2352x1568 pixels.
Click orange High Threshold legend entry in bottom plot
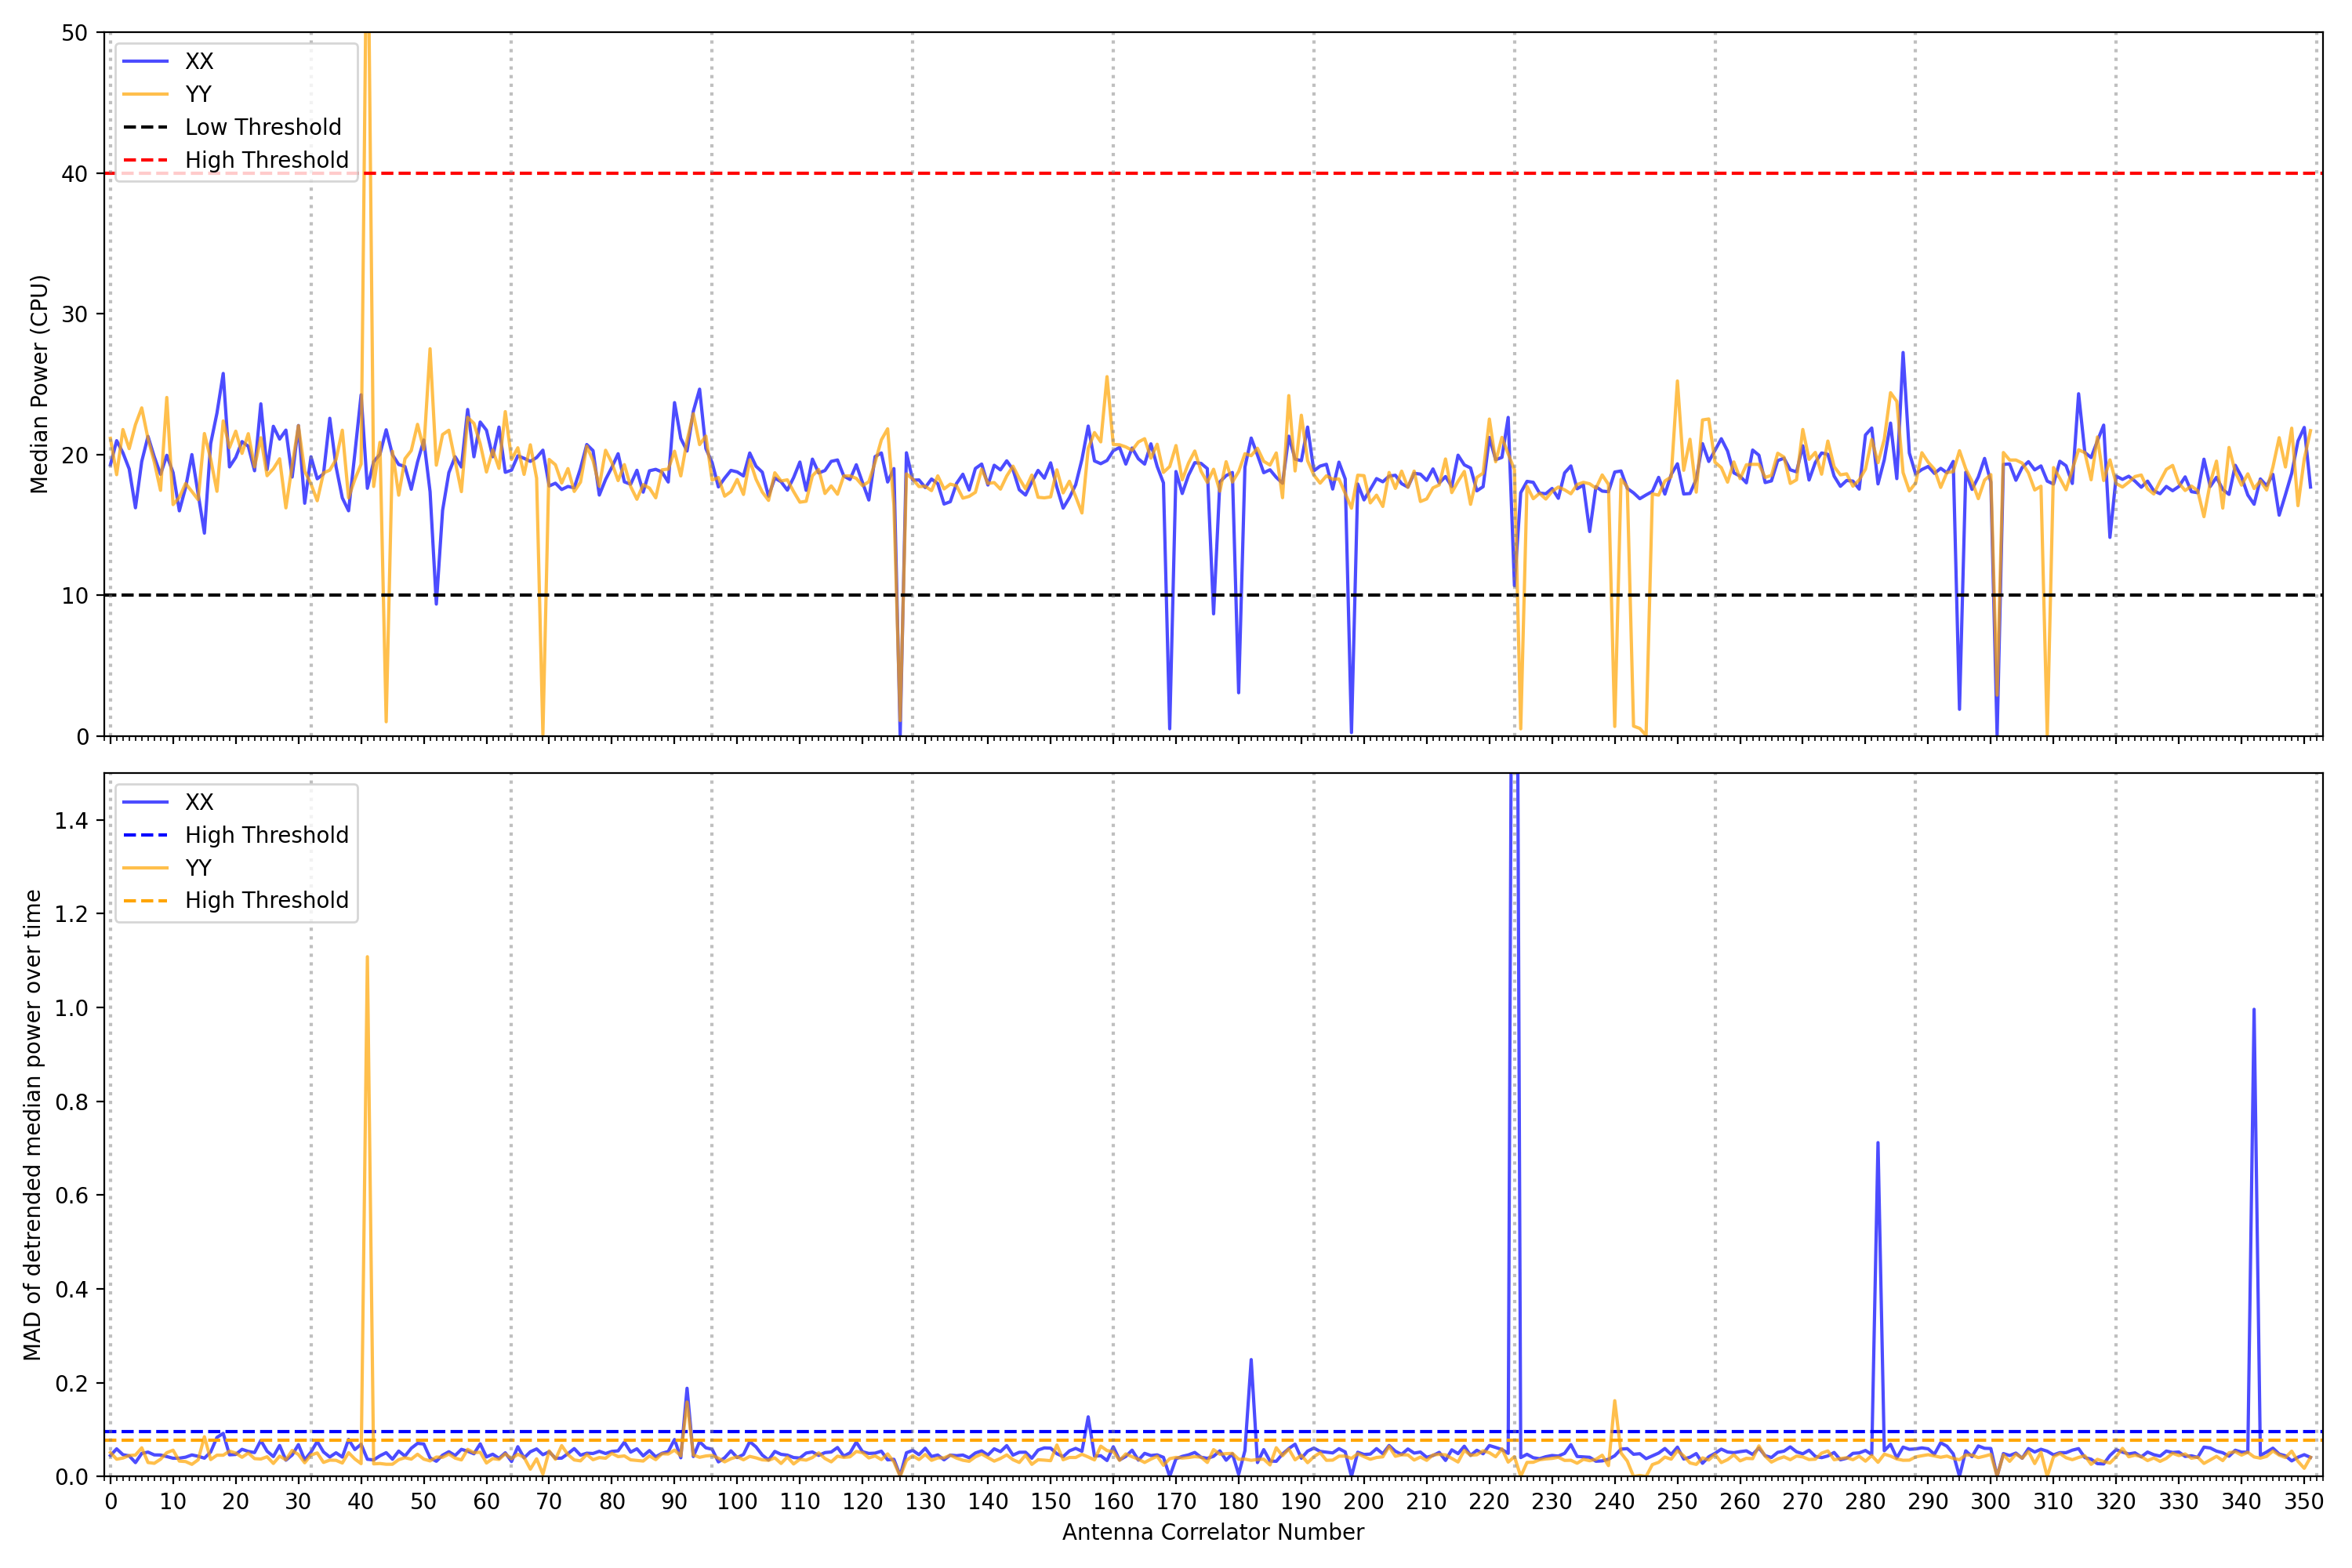(x=266, y=900)
